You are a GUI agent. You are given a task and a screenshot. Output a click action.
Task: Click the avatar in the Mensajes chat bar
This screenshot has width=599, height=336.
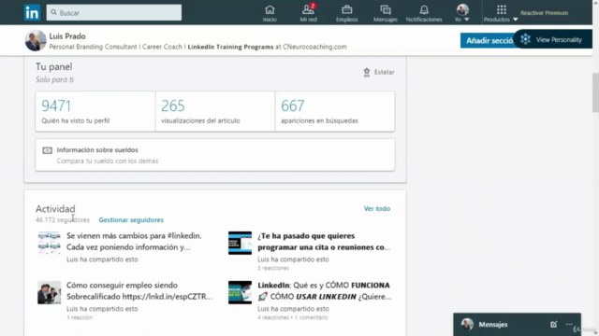(x=467, y=324)
